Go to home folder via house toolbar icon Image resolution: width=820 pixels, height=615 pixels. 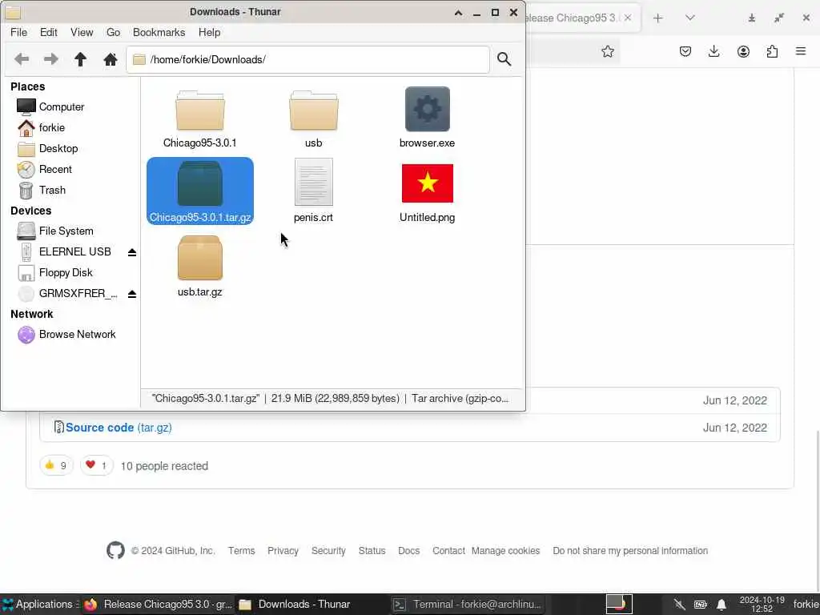(110, 59)
